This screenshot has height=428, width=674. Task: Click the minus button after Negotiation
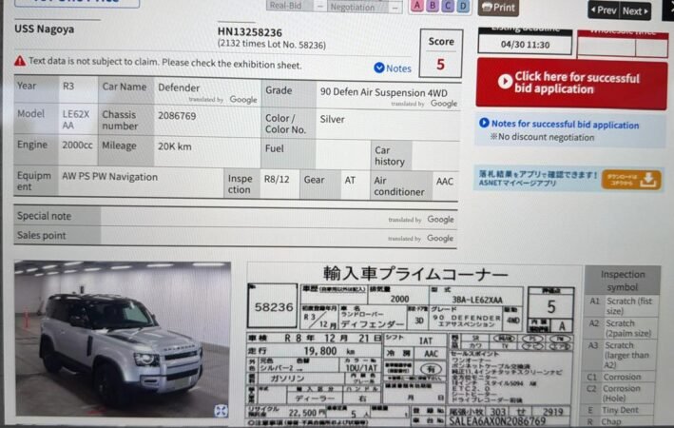[395, 8]
